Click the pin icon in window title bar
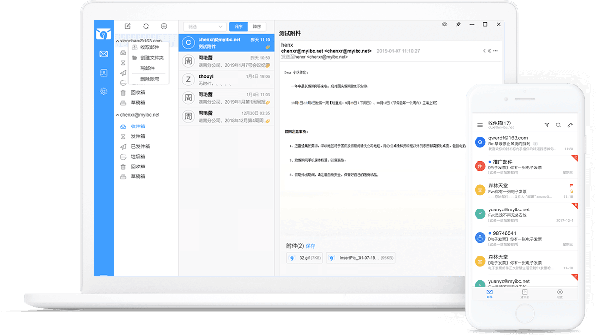Viewport: 596px width, 335px height. click(x=458, y=24)
